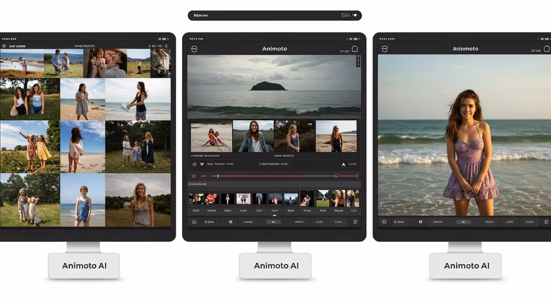This screenshot has height=300, width=551.
Task: Click the square box icon on middle monitor header
Action: pos(355,49)
